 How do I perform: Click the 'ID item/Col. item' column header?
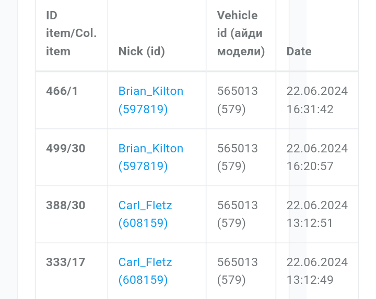pos(71,34)
